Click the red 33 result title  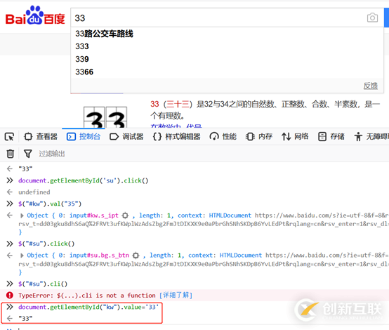tap(154, 104)
